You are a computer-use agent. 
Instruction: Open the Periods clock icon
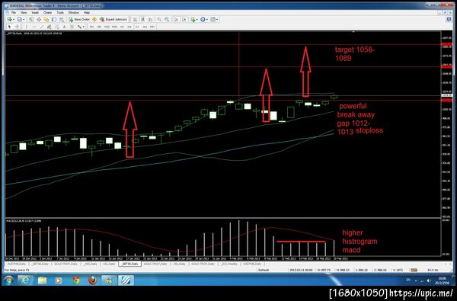click(x=203, y=19)
